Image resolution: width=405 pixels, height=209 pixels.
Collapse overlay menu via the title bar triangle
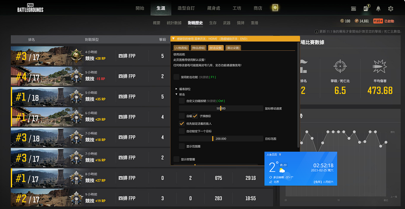[174, 39]
